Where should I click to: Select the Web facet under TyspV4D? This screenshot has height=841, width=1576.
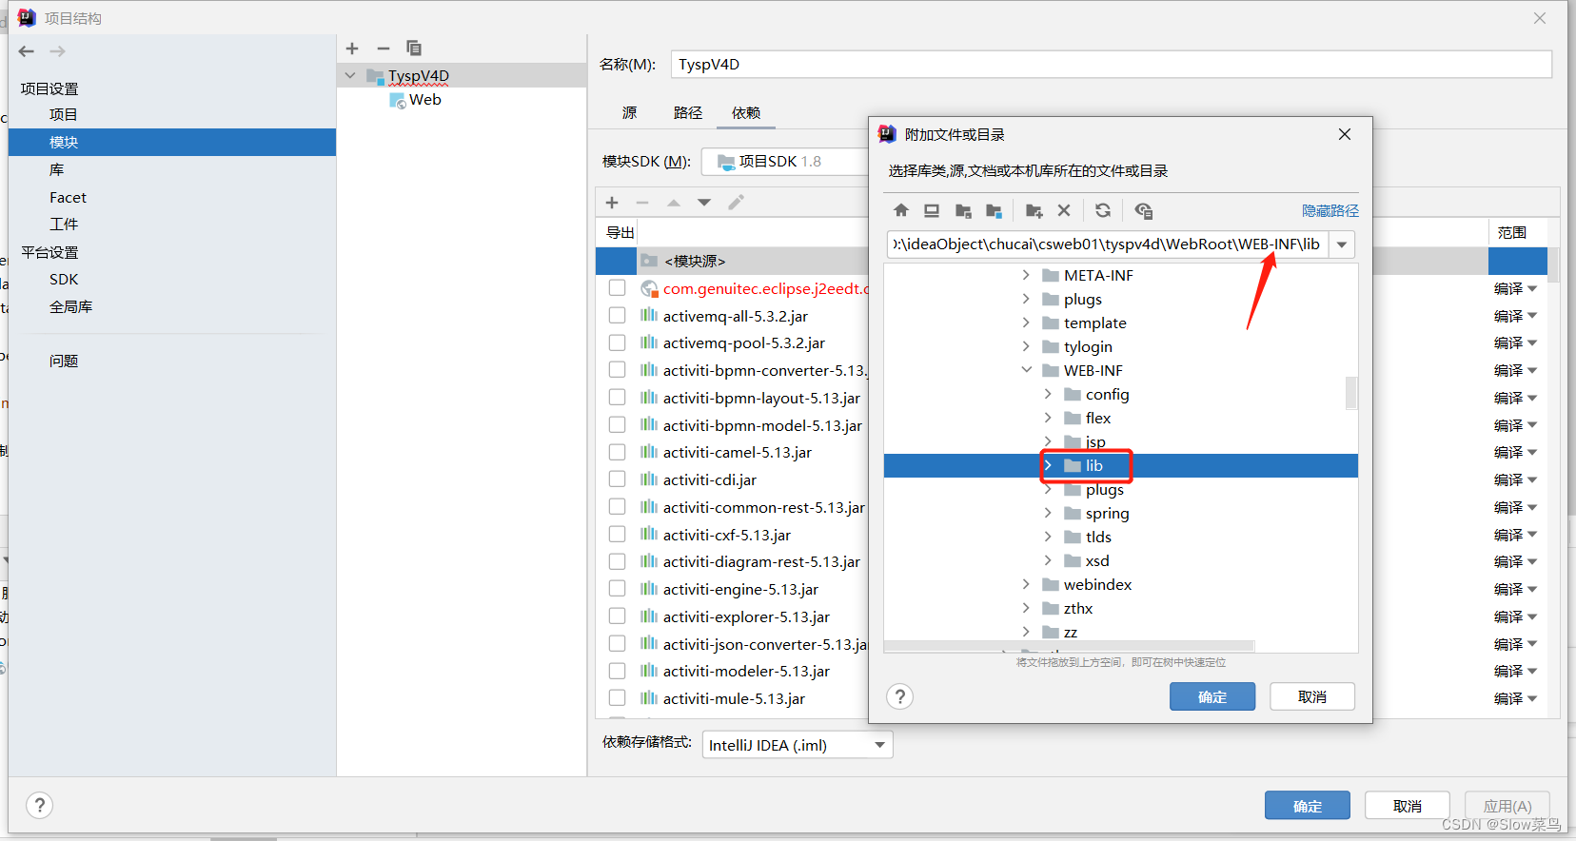[x=416, y=100]
